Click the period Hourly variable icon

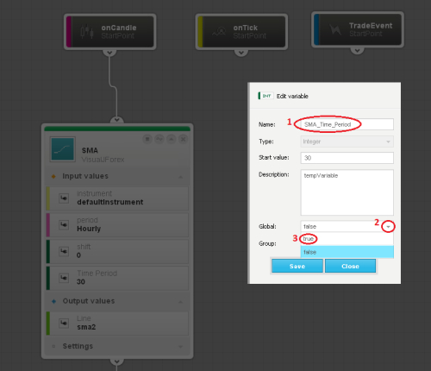64,224
